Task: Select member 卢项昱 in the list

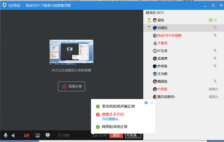Action: (183, 89)
